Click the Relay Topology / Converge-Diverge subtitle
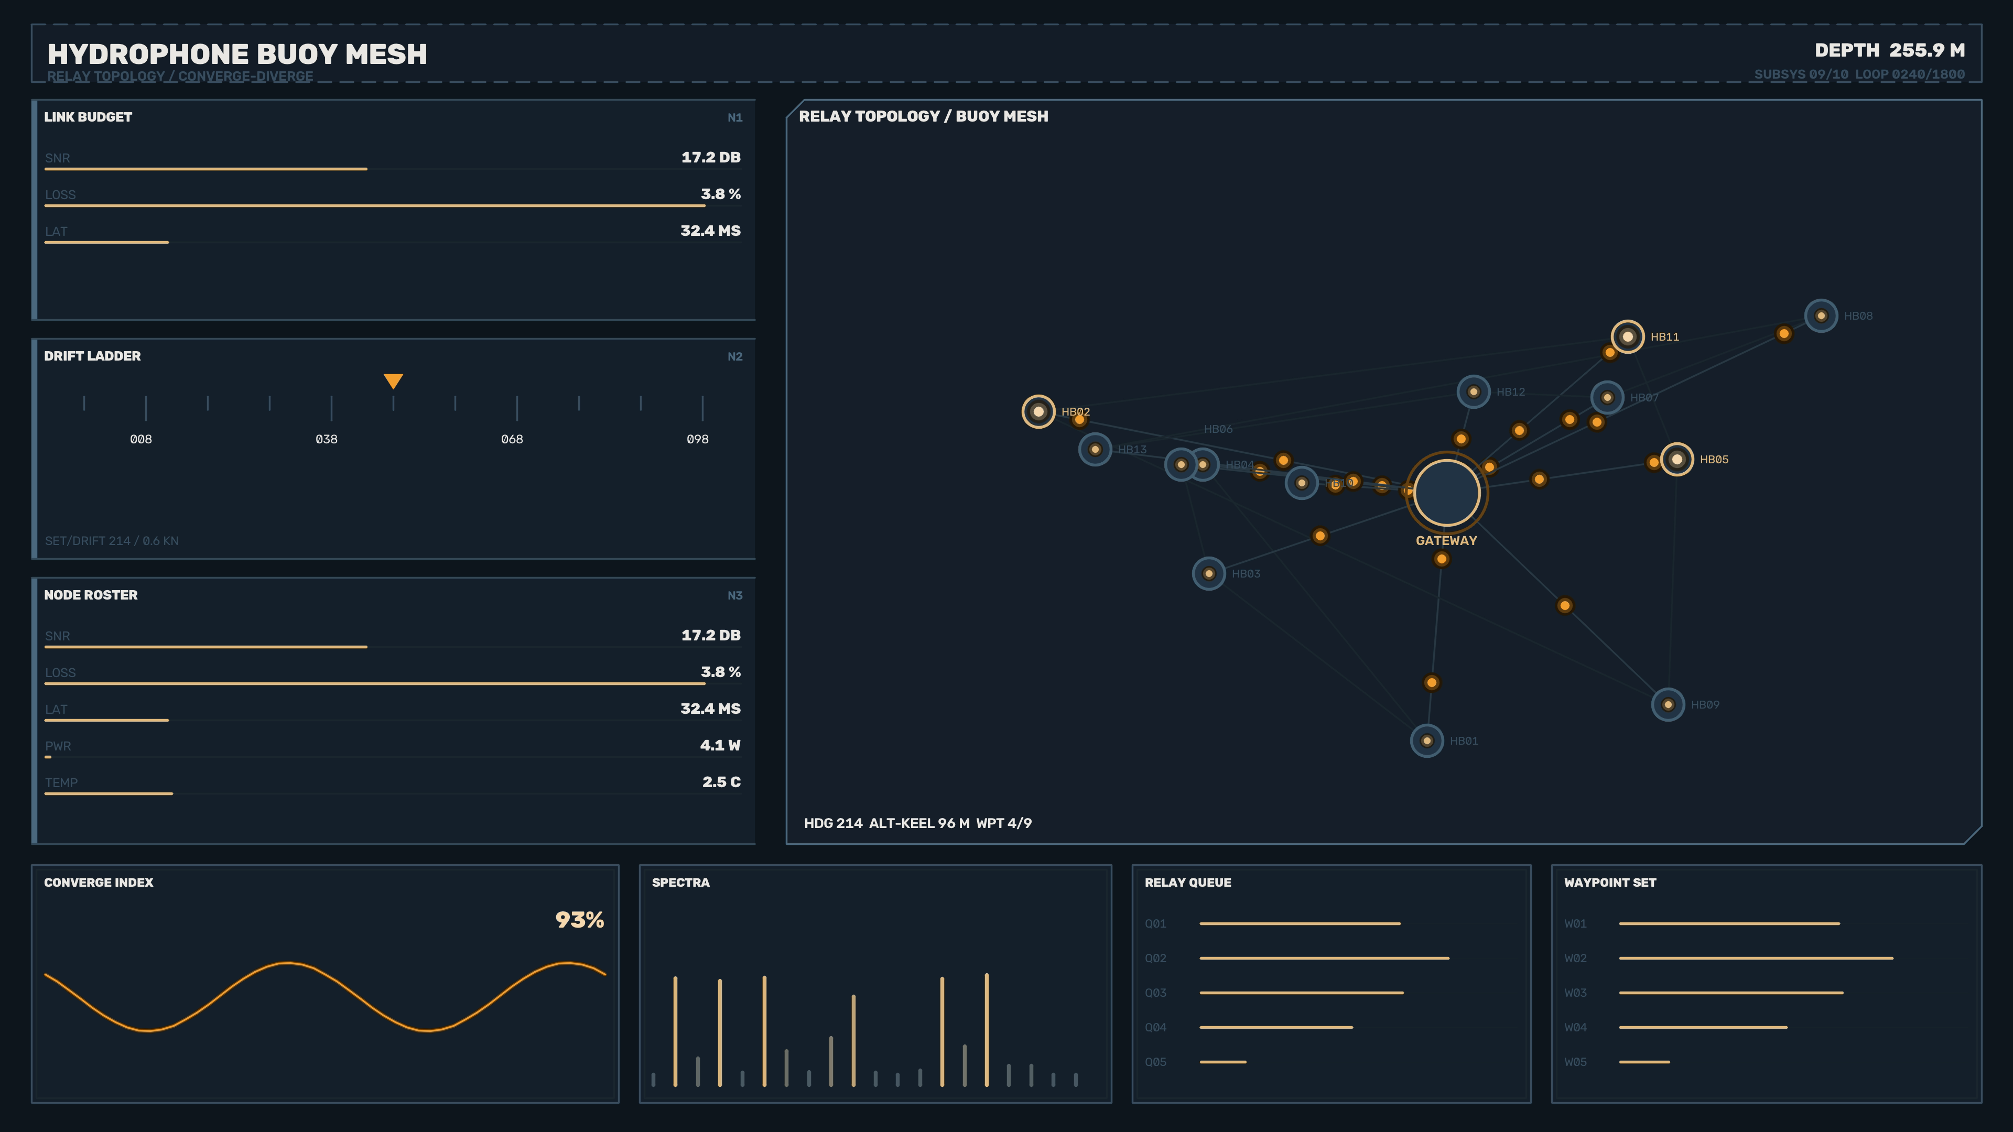 pos(180,76)
